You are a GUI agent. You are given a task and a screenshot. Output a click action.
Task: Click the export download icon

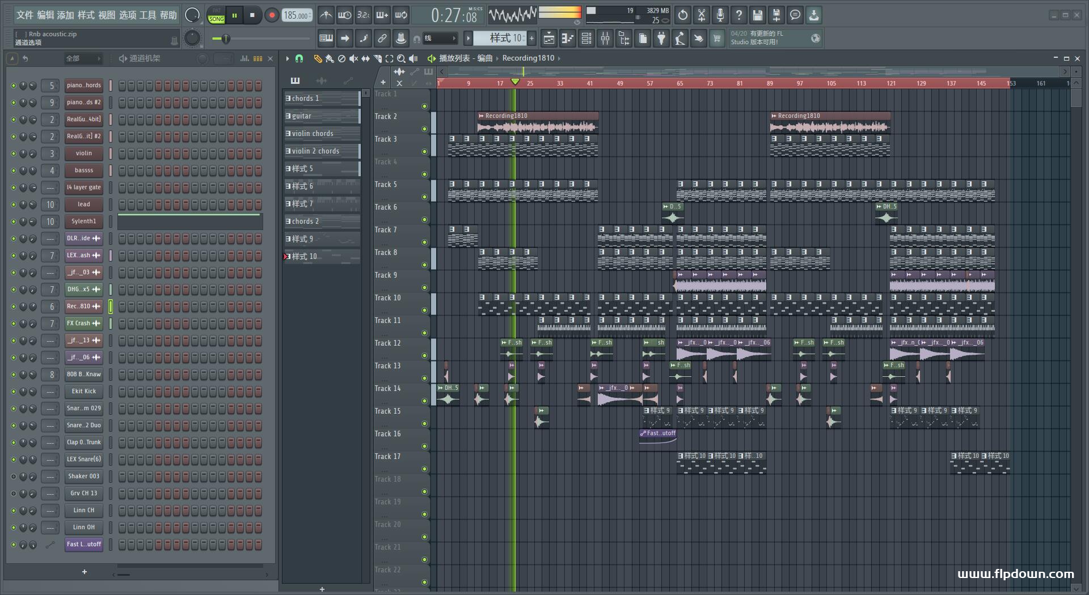[x=814, y=15]
